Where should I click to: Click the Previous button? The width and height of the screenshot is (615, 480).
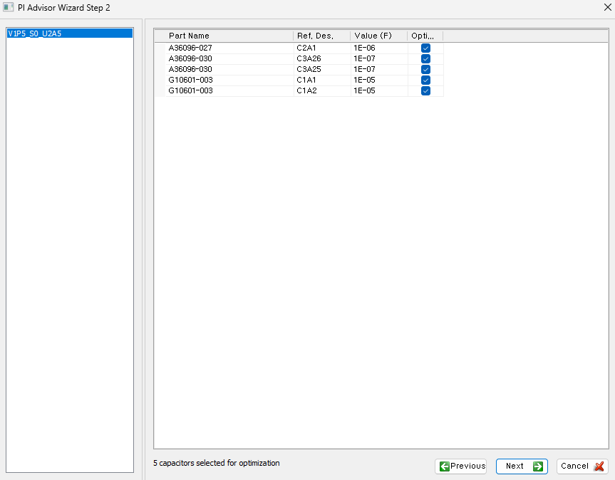coord(460,466)
